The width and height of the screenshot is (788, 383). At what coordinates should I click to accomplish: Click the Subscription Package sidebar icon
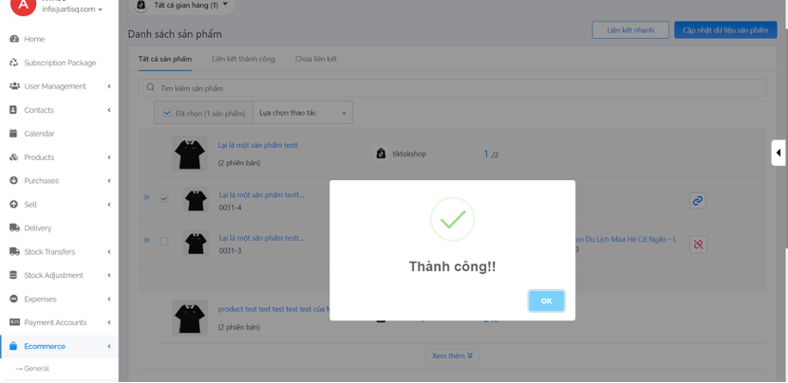tap(13, 63)
